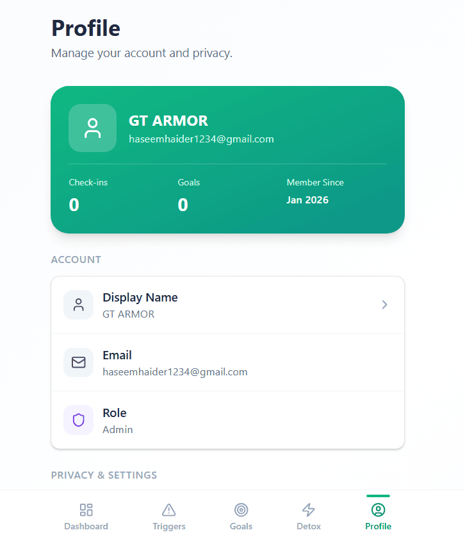
Task: Click the Member Since Jan 2026 stat
Action: [307, 200]
